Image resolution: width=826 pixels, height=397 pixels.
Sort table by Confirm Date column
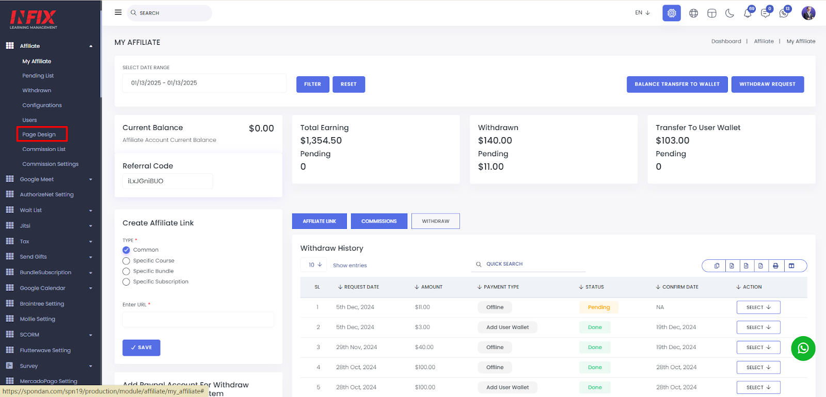(x=677, y=287)
